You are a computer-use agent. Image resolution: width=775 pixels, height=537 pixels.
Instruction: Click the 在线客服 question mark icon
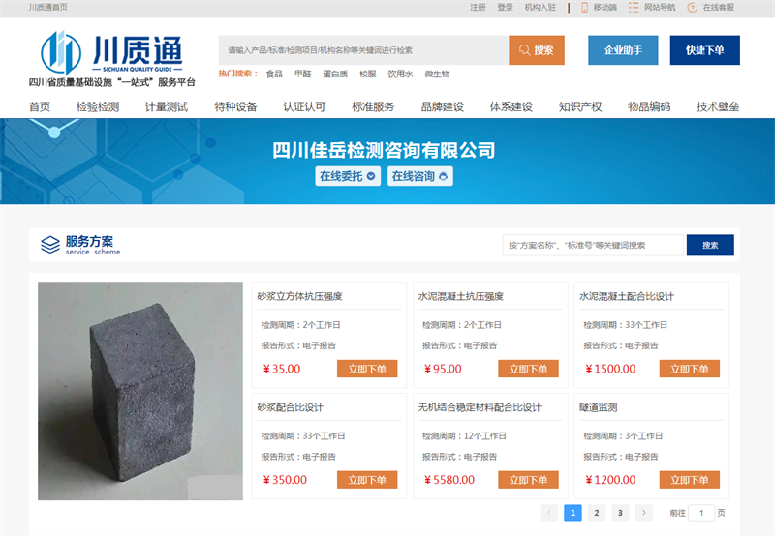[692, 7]
